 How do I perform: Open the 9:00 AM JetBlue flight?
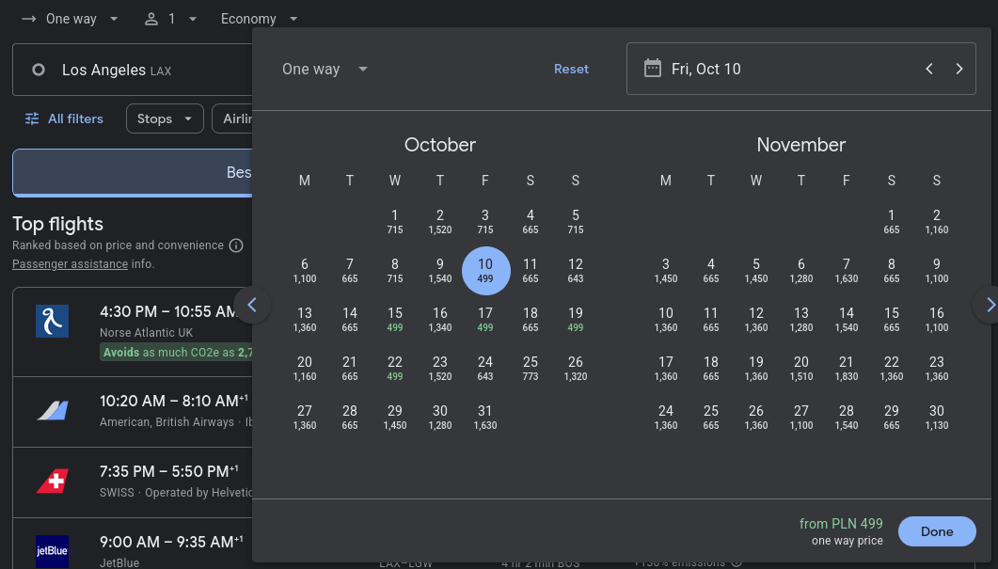point(133,544)
